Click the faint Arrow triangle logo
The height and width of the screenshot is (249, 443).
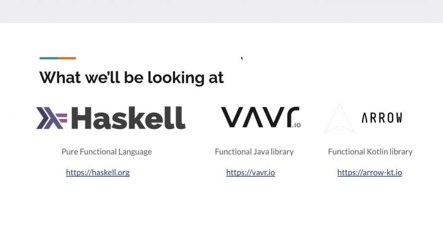coord(340,118)
